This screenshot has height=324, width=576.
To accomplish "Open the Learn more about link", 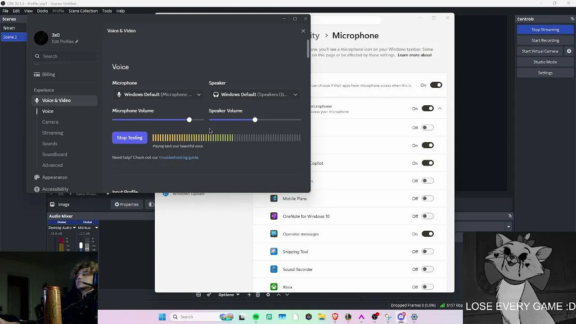I will pyautogui.click(x=414, y=55).
